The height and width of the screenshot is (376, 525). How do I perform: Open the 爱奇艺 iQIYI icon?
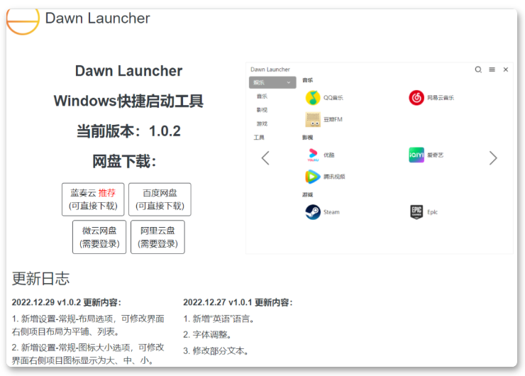(416, 155)
